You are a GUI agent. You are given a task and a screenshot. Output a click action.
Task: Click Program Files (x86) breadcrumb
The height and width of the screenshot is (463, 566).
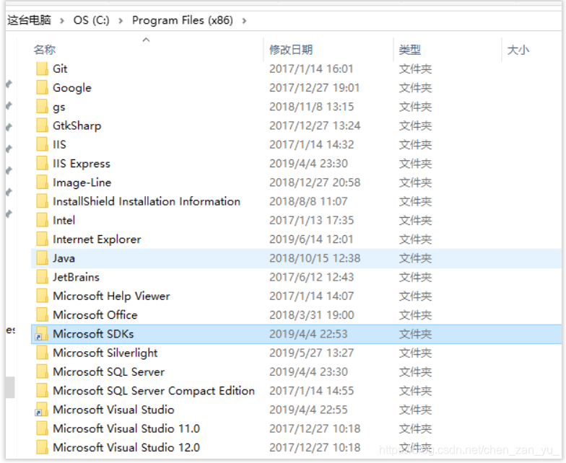182,20
